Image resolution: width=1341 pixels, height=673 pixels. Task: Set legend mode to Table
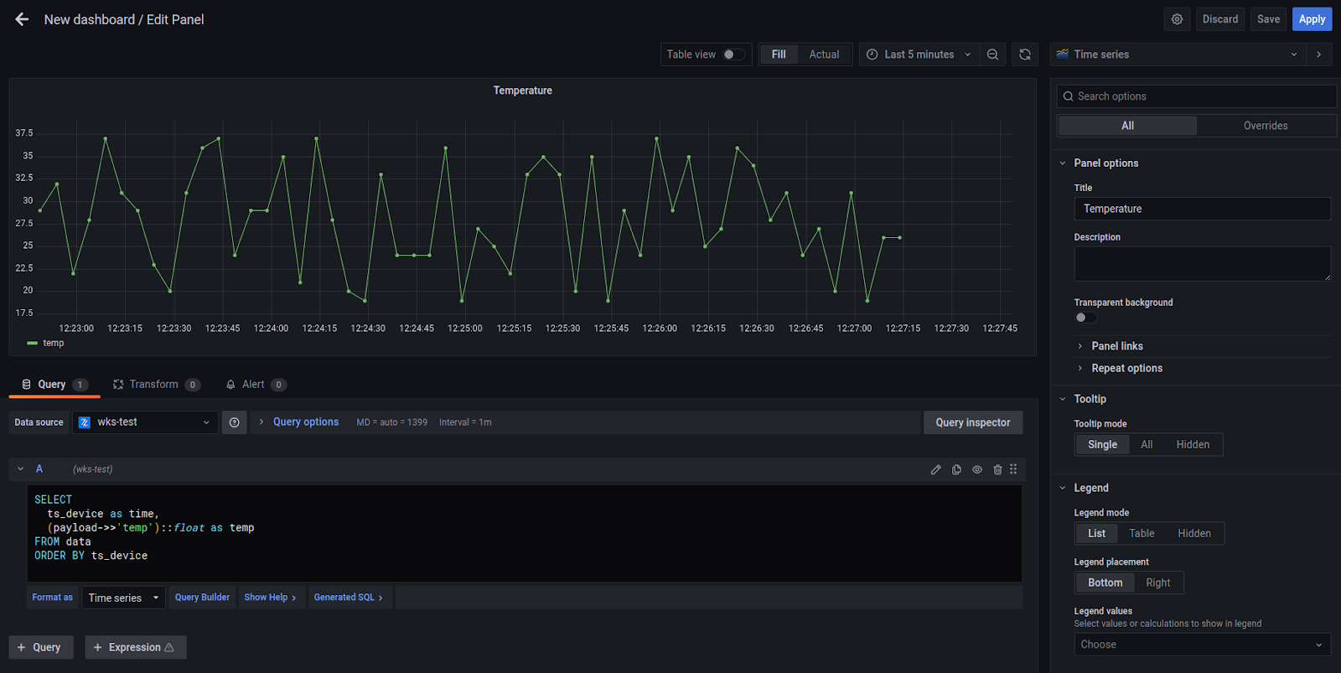point(1142,534)
